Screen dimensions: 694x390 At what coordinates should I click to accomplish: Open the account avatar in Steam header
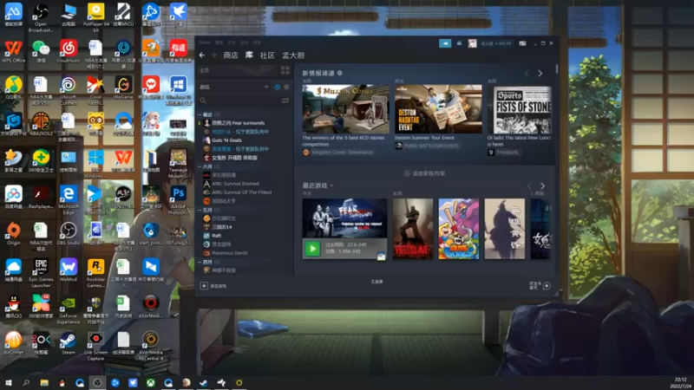[x=472, y=42]
